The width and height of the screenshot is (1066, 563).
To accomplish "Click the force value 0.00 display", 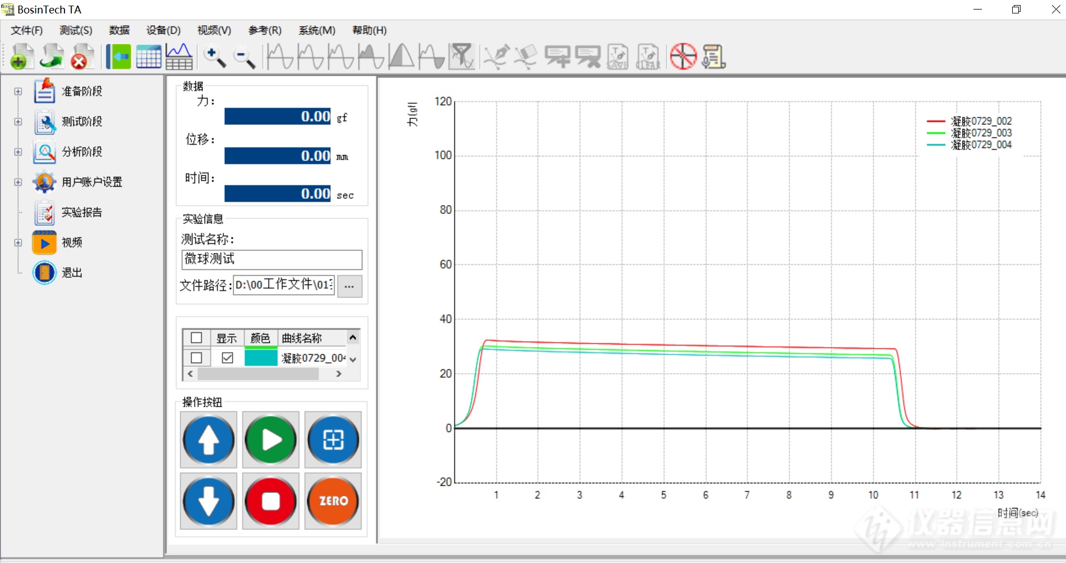I will point(278,117).
